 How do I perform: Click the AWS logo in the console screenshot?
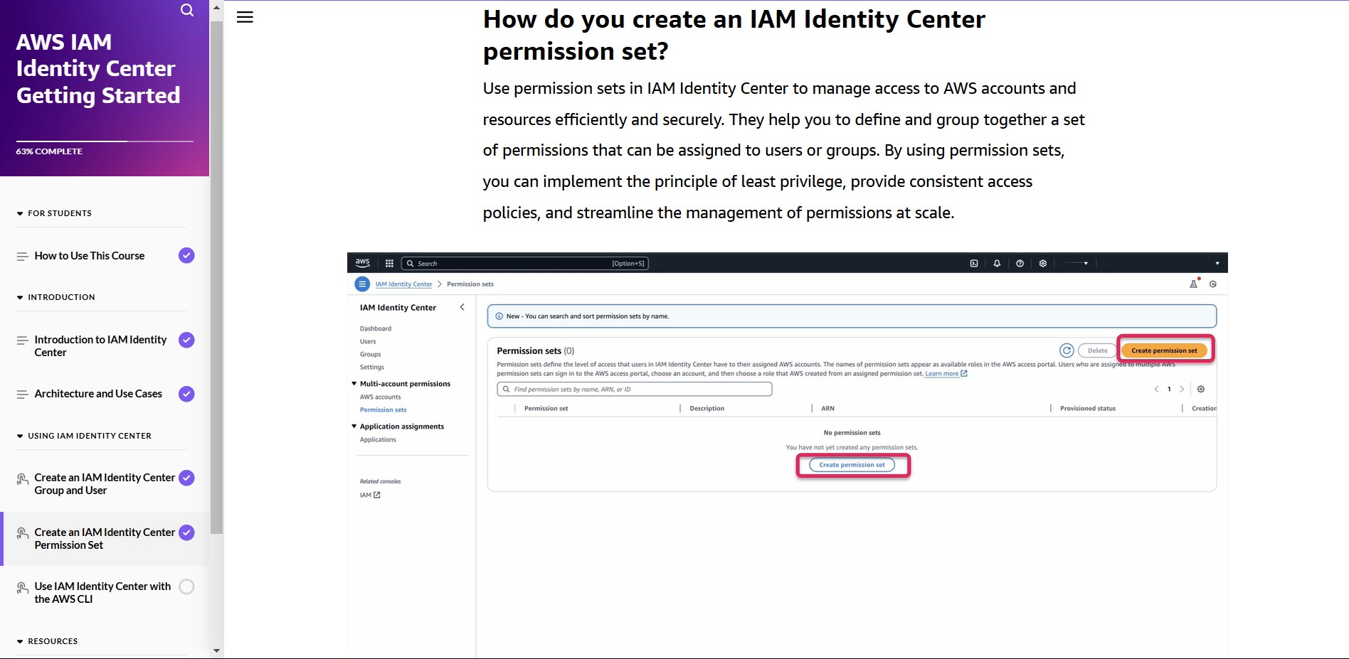(x=363, y=263)
